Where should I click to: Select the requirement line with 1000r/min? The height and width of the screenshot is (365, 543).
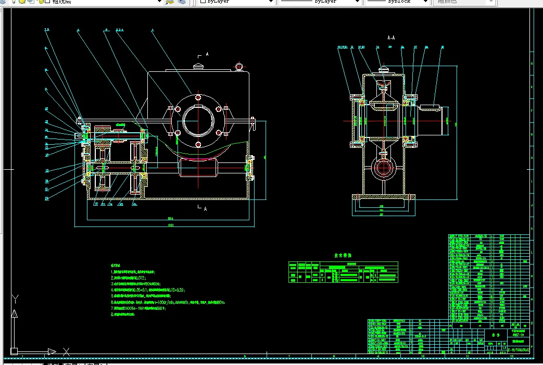point(168,303)
